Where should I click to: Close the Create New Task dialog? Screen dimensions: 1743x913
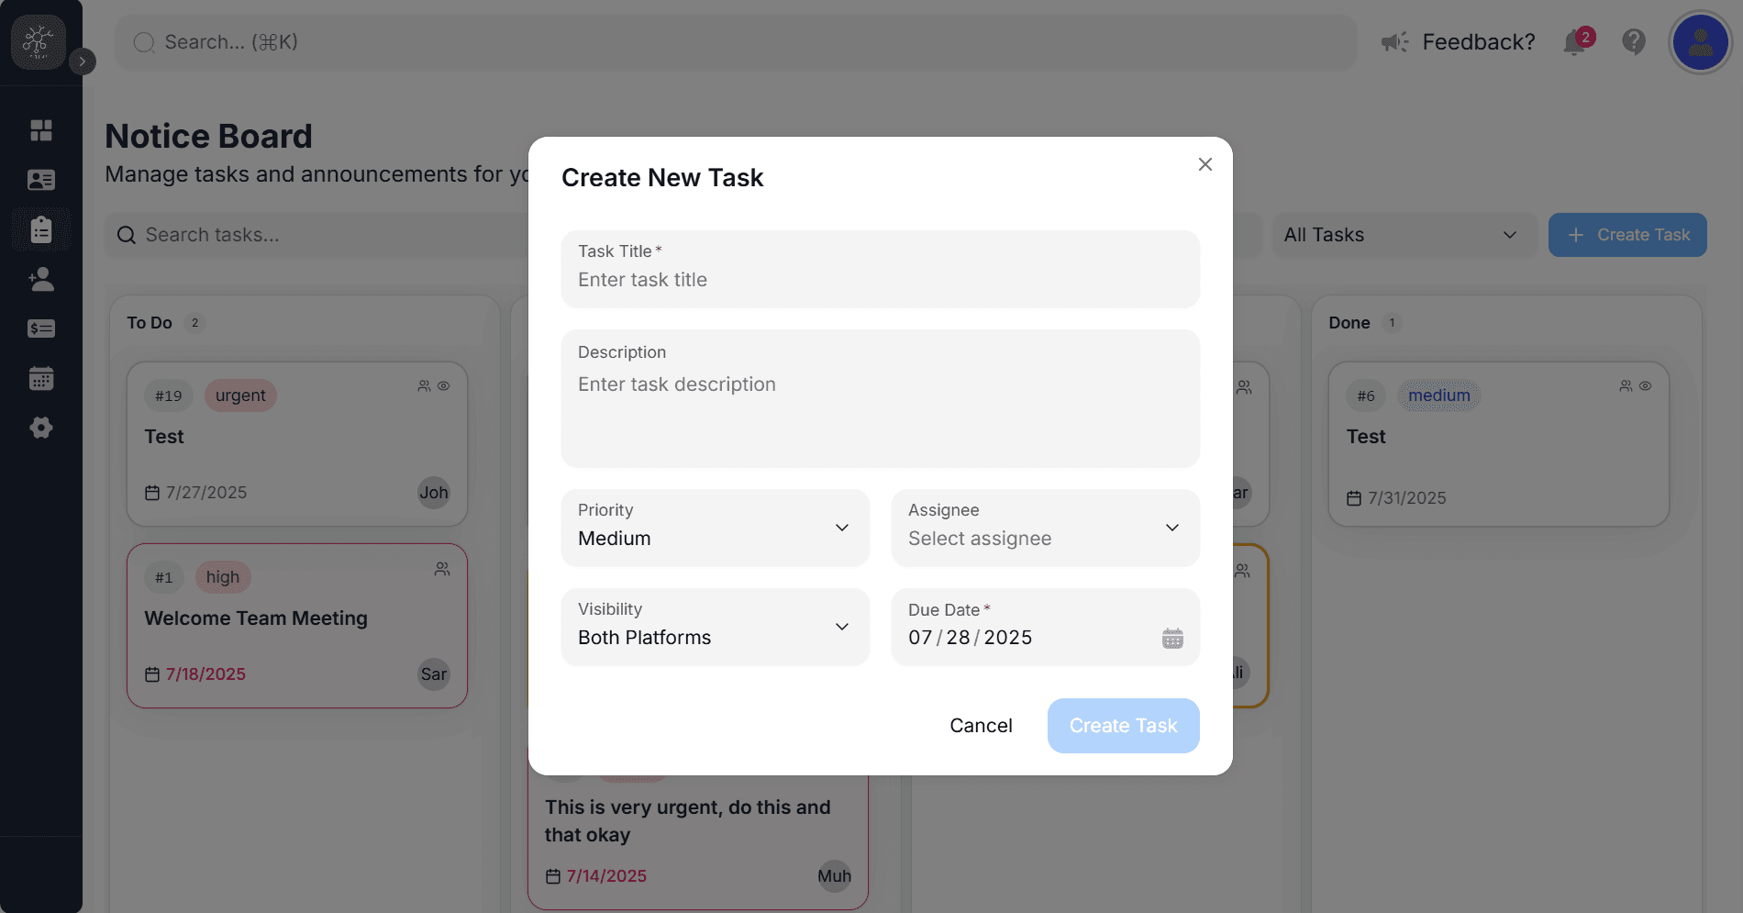coord(1205,164)
